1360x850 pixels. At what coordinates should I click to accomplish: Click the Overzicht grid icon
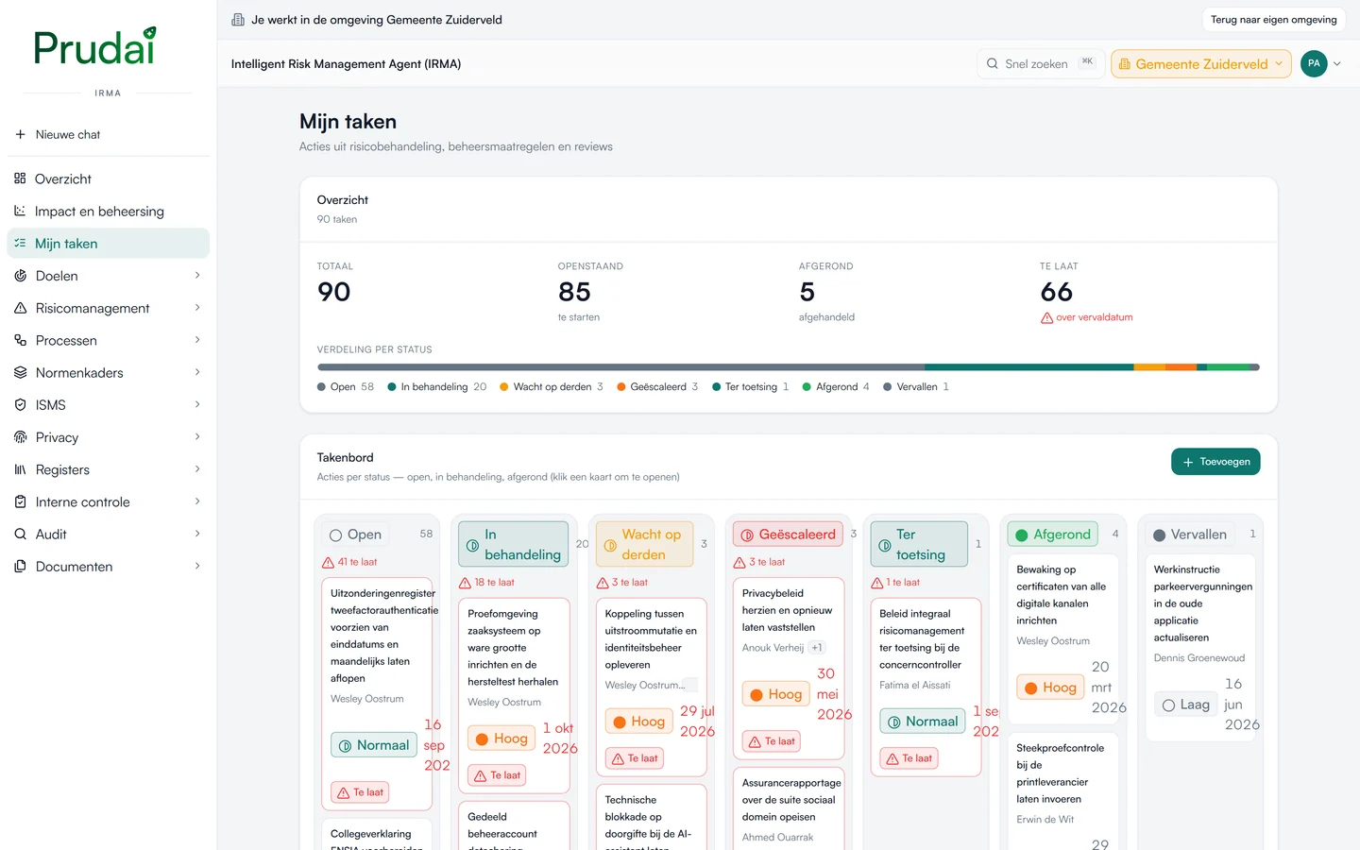click(20, 178)
